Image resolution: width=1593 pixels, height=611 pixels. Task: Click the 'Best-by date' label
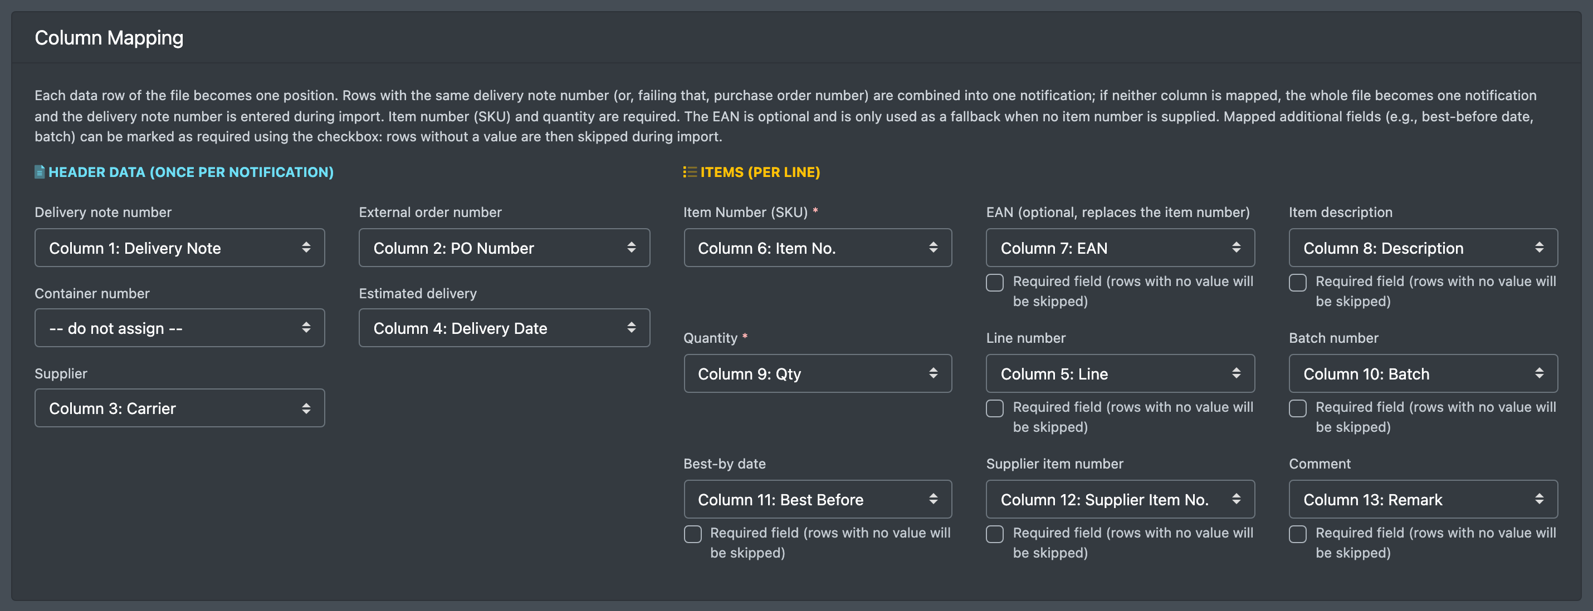pos(725,464)
